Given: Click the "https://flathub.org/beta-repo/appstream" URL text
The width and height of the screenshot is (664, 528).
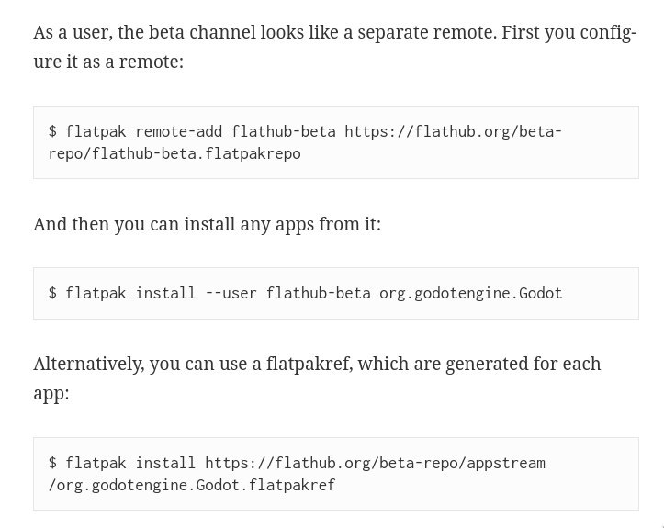Looking at the screenshot, I should tap(376, 463).
